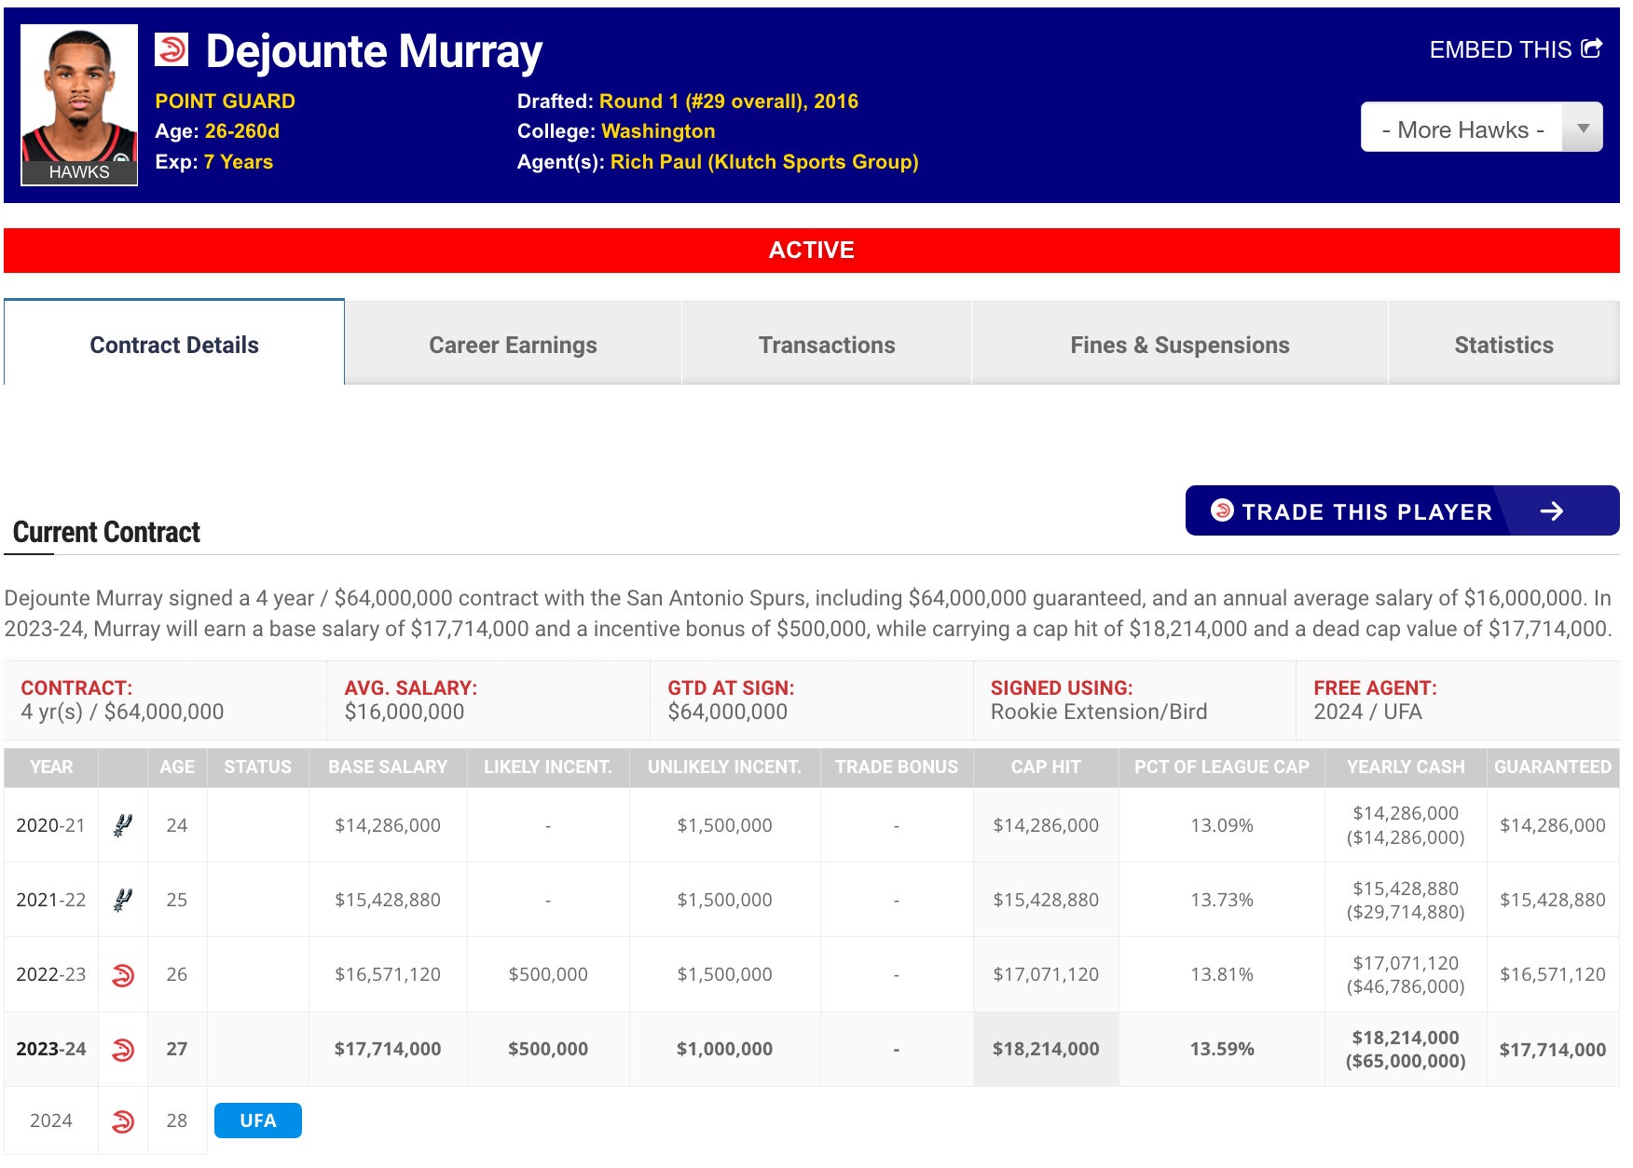
Task: Click the 2023-24 season cell
Action: pyautogui.click(x=51, y=1049)
